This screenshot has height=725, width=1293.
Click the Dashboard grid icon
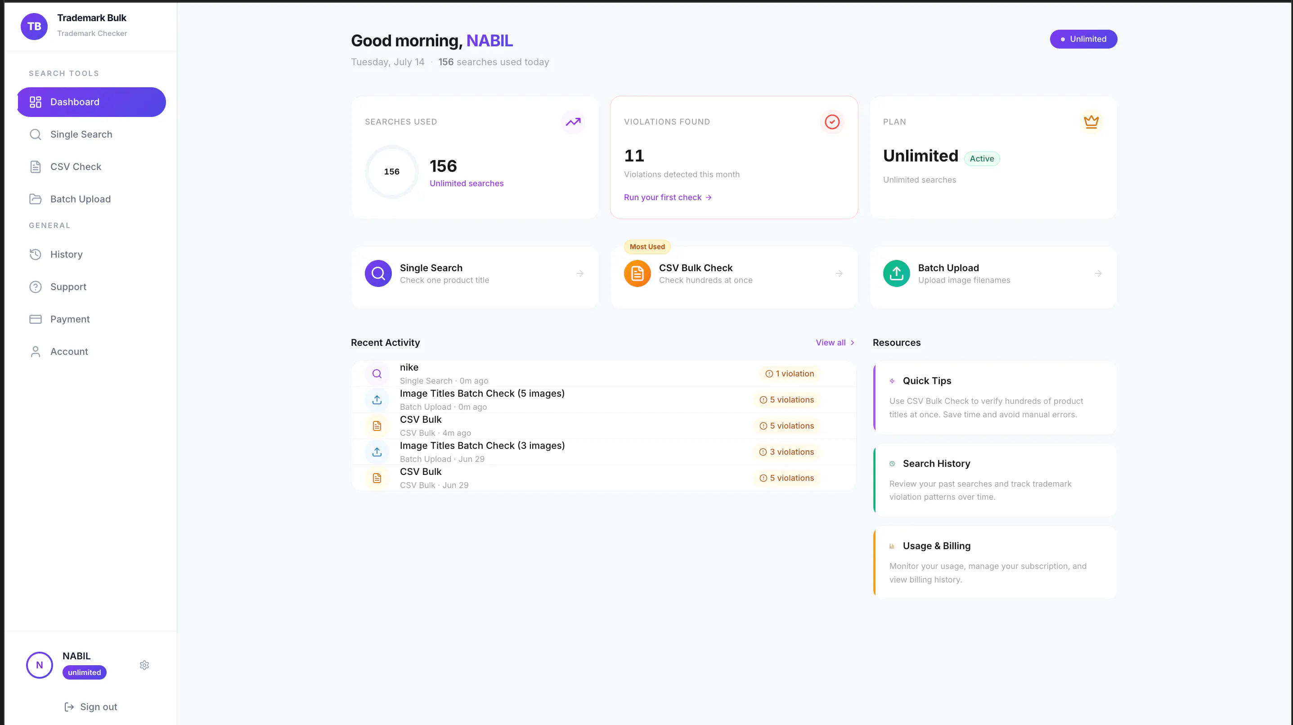pyautogui.click(x=35, y=102)
